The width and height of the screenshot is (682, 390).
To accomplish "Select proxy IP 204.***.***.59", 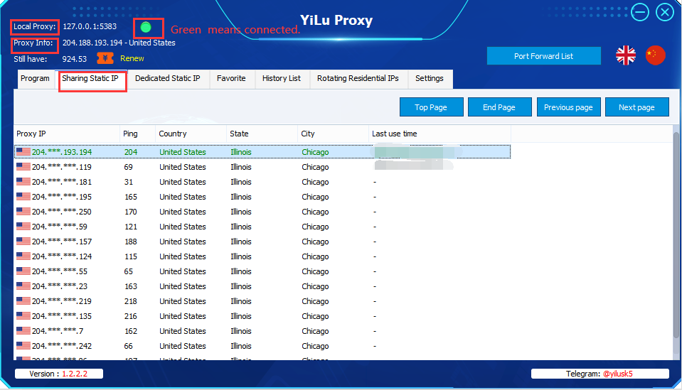I will 60,227.
